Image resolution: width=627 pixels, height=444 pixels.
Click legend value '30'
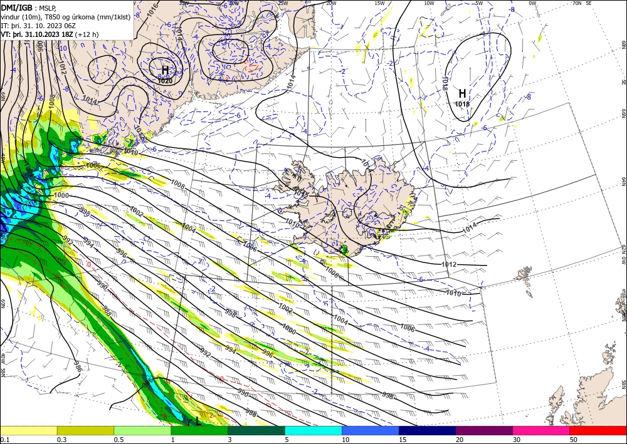517,440
